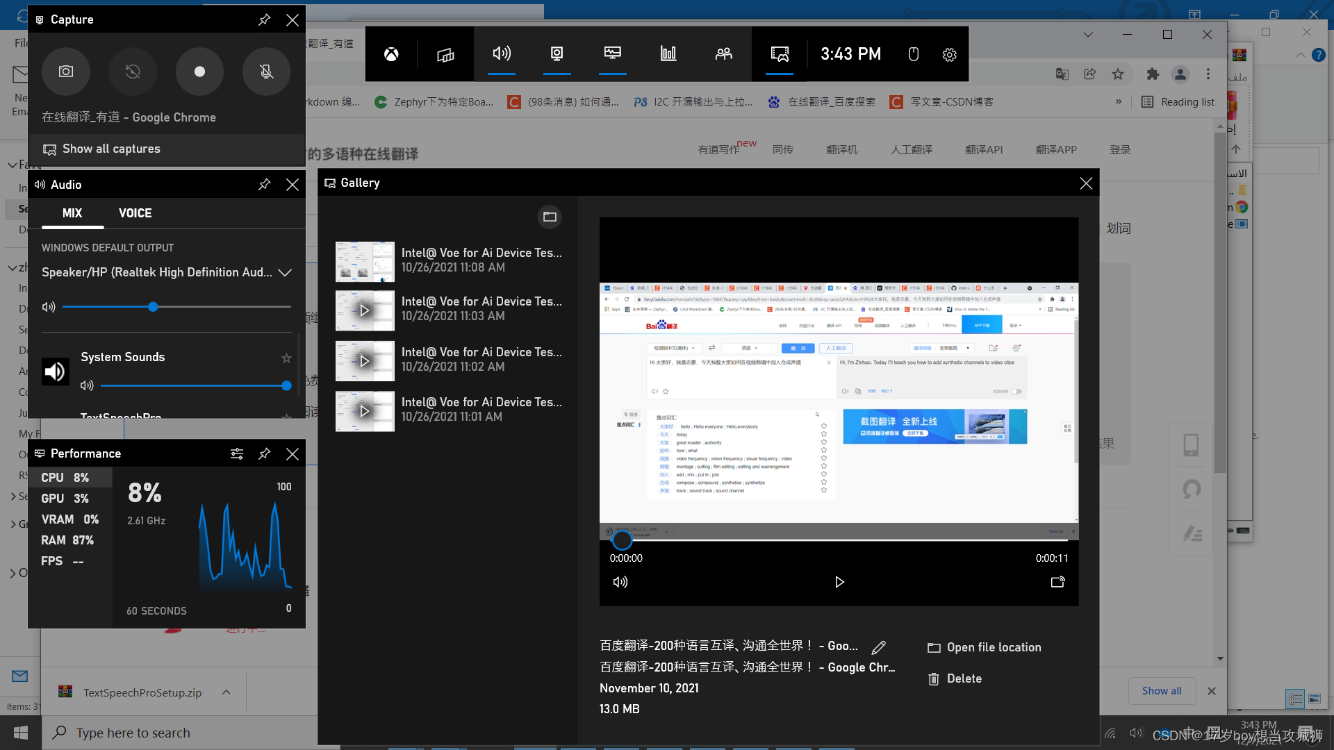1334x750 pixels.
Task: Click Show all captures
Action: [x=111, y=149]
